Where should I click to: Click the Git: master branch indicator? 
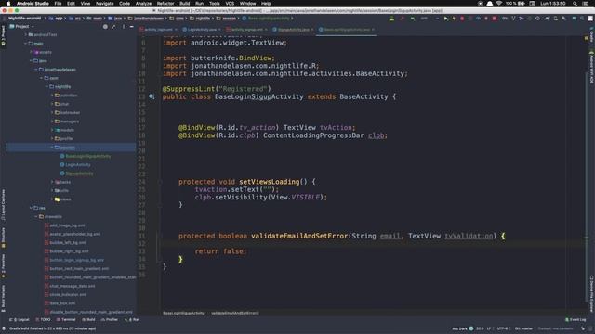click(523, 328)
